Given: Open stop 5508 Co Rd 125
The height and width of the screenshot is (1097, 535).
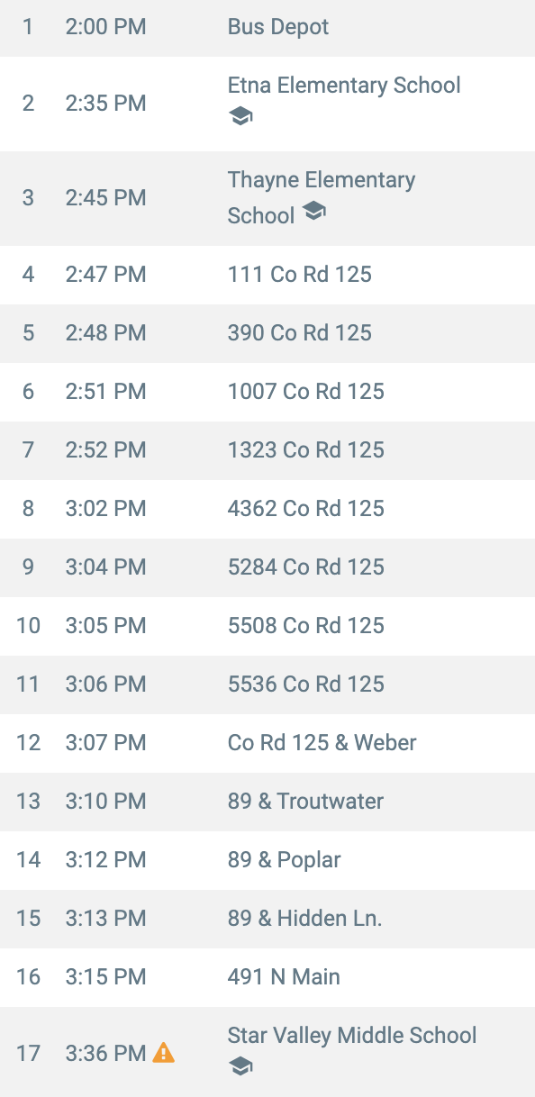Looking at the screenshot, I should pyautogui.click(x=267, y=625).
